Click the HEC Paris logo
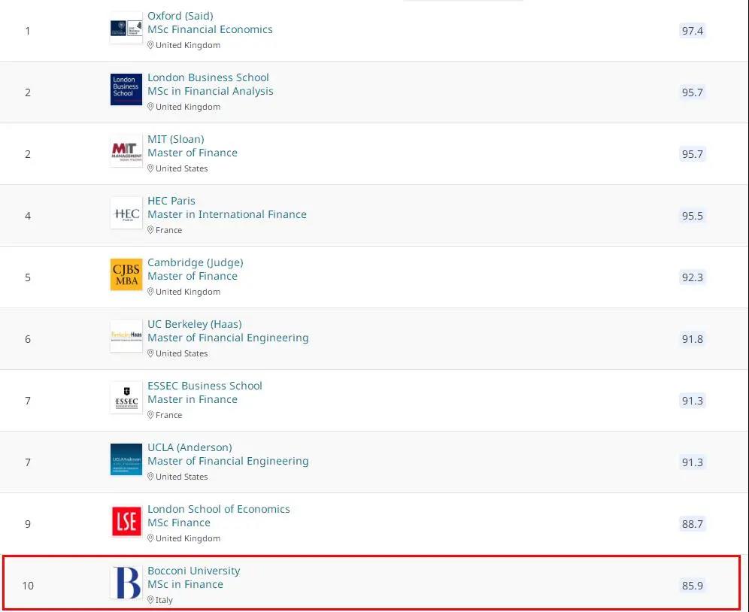Viewport: 749px width, 612px height. coord(126,213)
